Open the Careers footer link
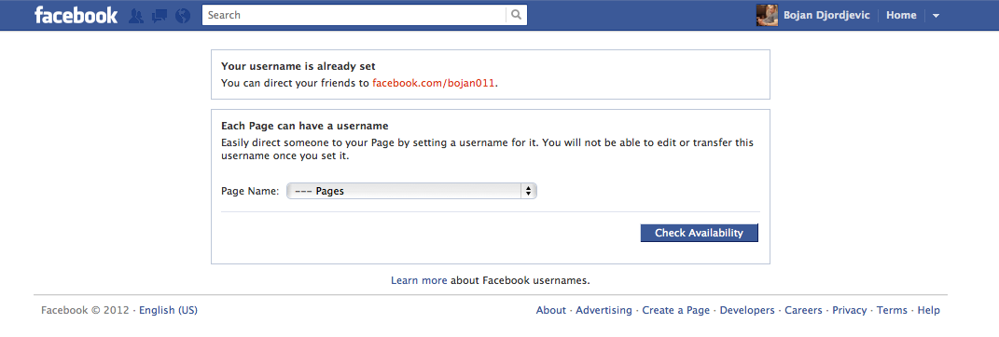Image resolution: width=999 pixels, height=337 pixels. tap(803, 310)
